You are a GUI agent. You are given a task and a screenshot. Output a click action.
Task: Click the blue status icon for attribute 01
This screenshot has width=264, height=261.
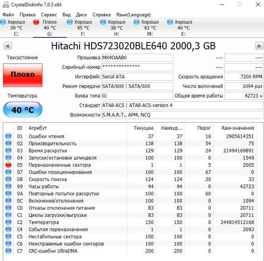(x=8, y=136)
